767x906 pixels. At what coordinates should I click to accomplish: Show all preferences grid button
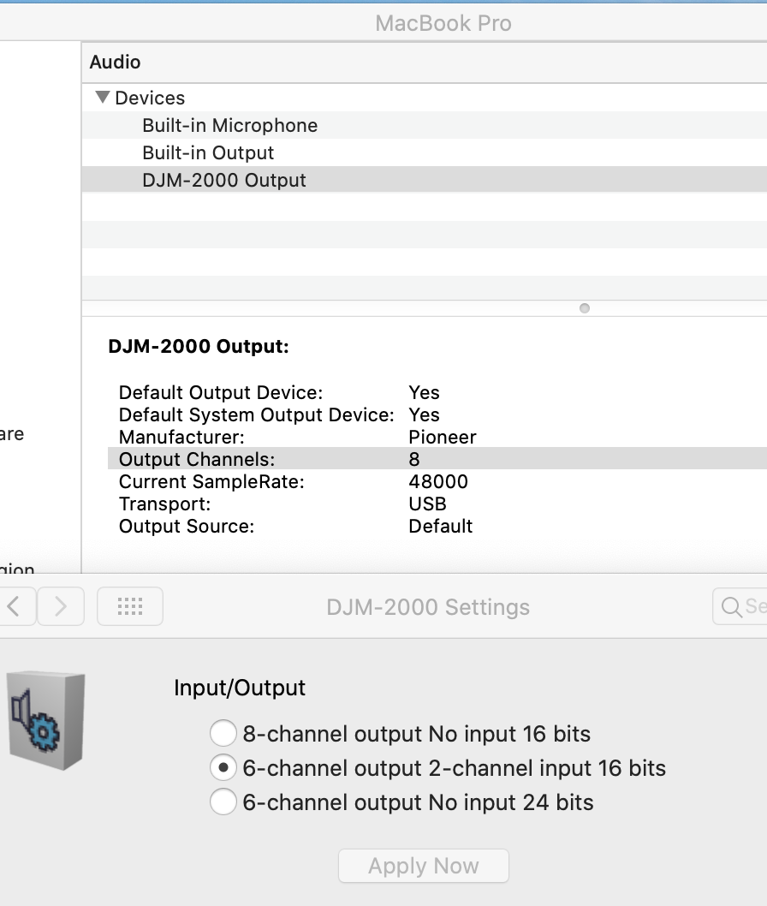(130, 606)
